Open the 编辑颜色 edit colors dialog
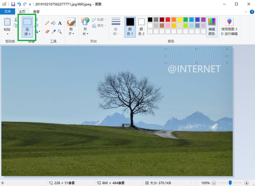This screenshot has width=255, height=186. click(212, 26)
